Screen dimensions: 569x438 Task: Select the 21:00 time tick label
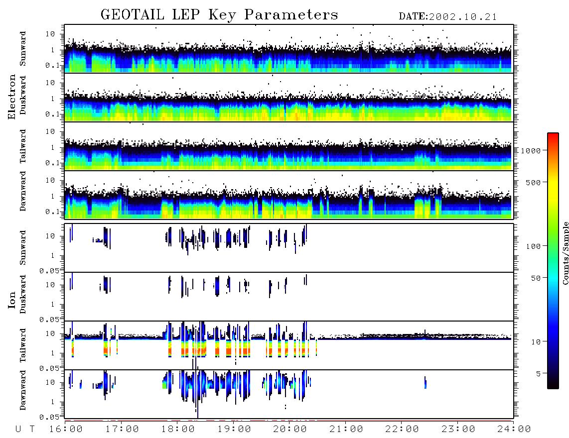[346, 430]
